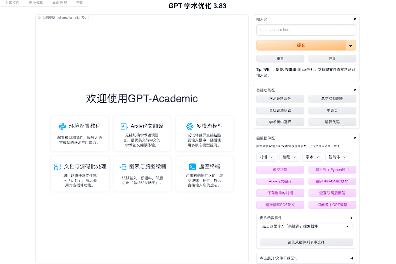Viewport: 396px width, 264px height.
Task: Deselect the 智能体 plugin category tag
Action: point(344,157)
